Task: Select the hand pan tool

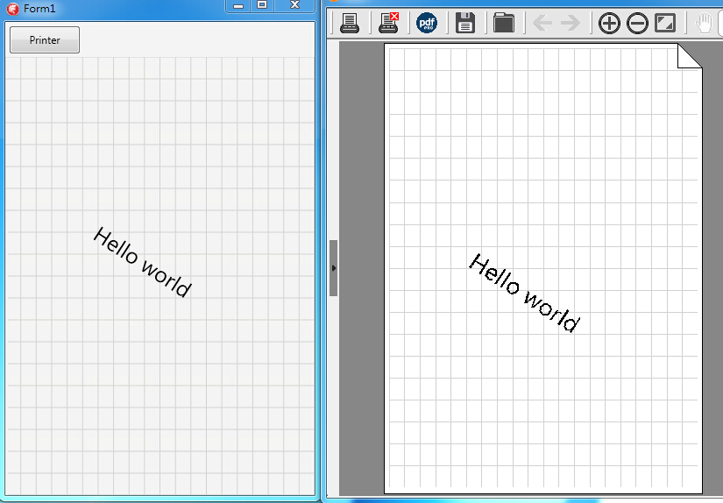Action: click(x=704, y=23)
